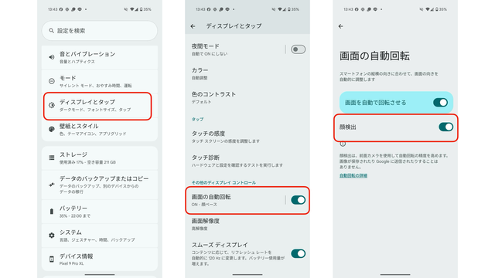495x278 pixels.
Task: Toggle the 画面の自動回転 switch in display list
Action: pyautogui.click(x=298, y=200)
